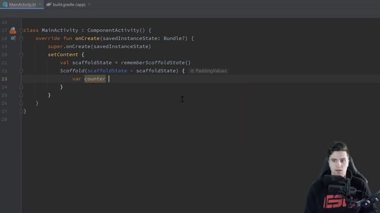Click the 'it: PaddingValues' inlay hint
The image size is (380, 213).
208,71
